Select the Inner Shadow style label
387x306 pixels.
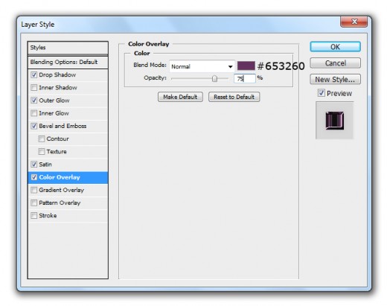click(58, 88)
